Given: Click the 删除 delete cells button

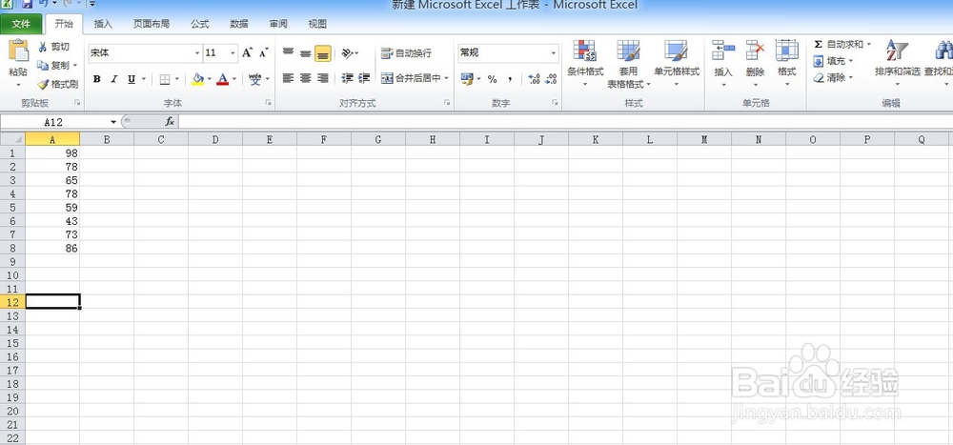Looking at the screenshot, I should (x=755, y=63).
